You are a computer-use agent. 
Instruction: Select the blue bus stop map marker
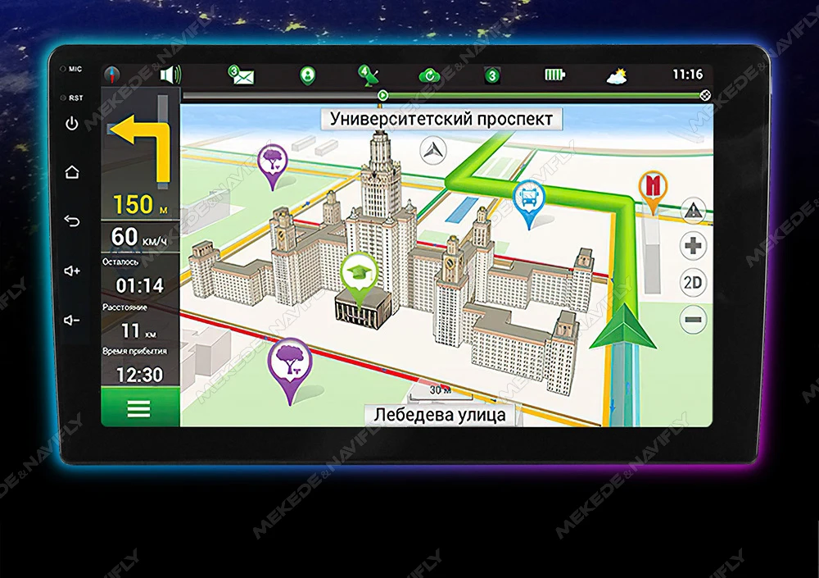(x=528, y=199)
